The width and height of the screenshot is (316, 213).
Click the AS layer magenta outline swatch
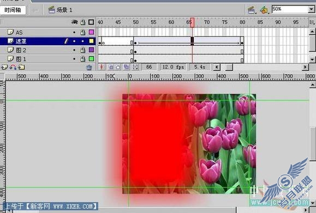coord(91,32)
